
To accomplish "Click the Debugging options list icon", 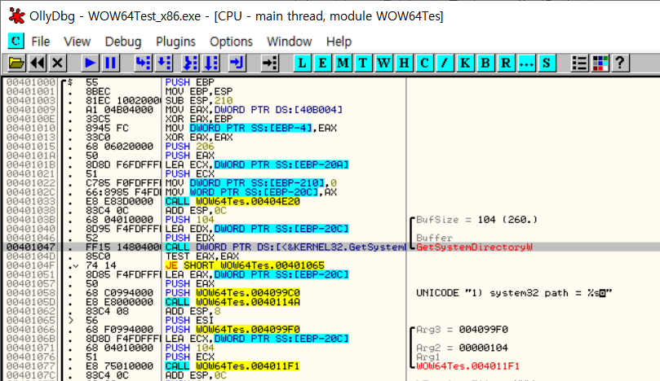I will 579,63.
